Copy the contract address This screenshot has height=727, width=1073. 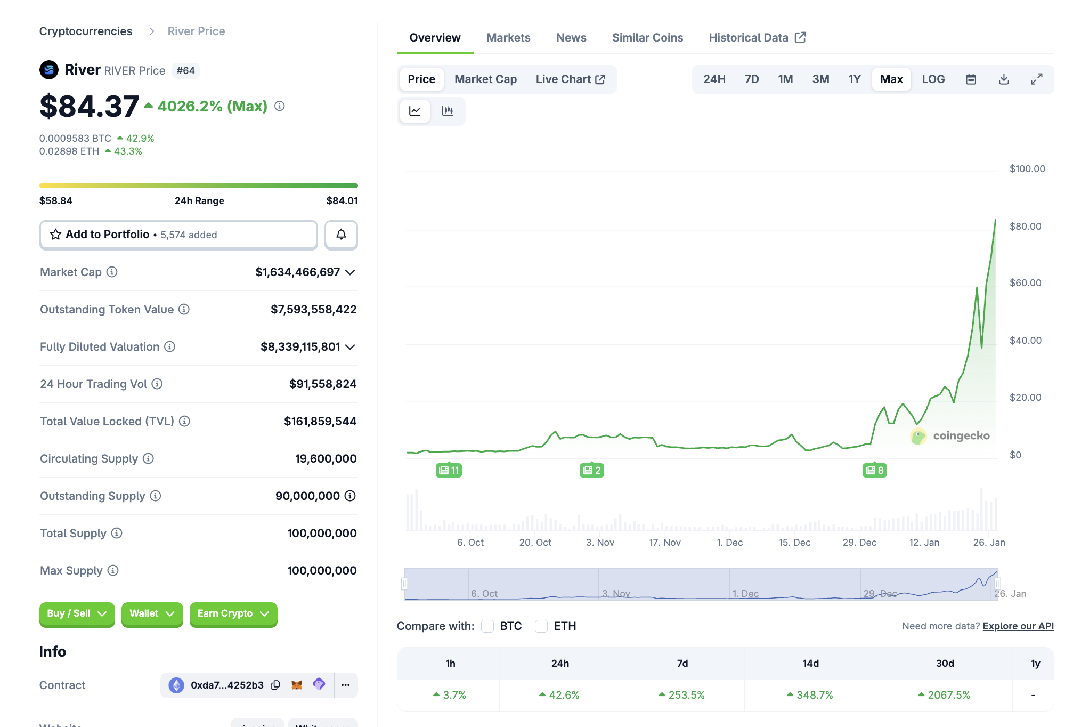275,685
